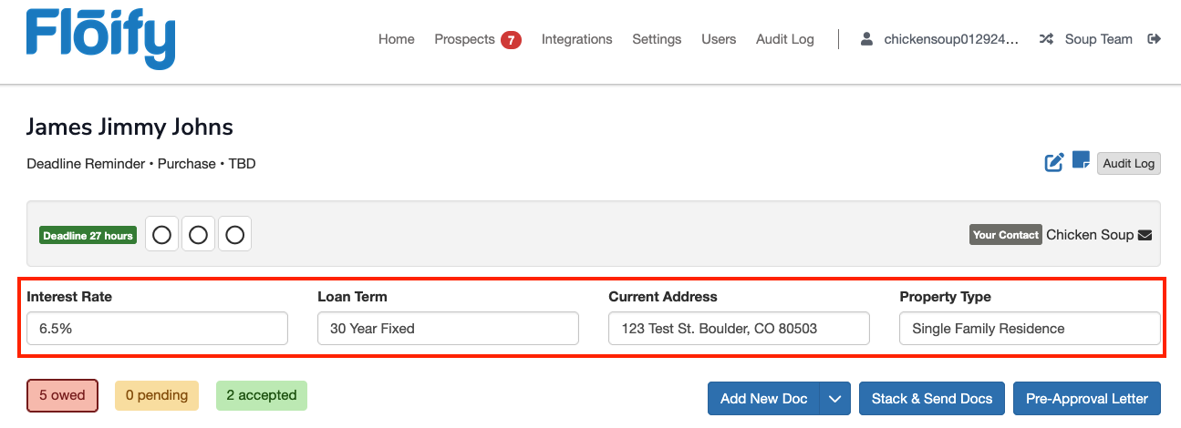Click the shuffle icon next to Soup Team

point(1046,39)
